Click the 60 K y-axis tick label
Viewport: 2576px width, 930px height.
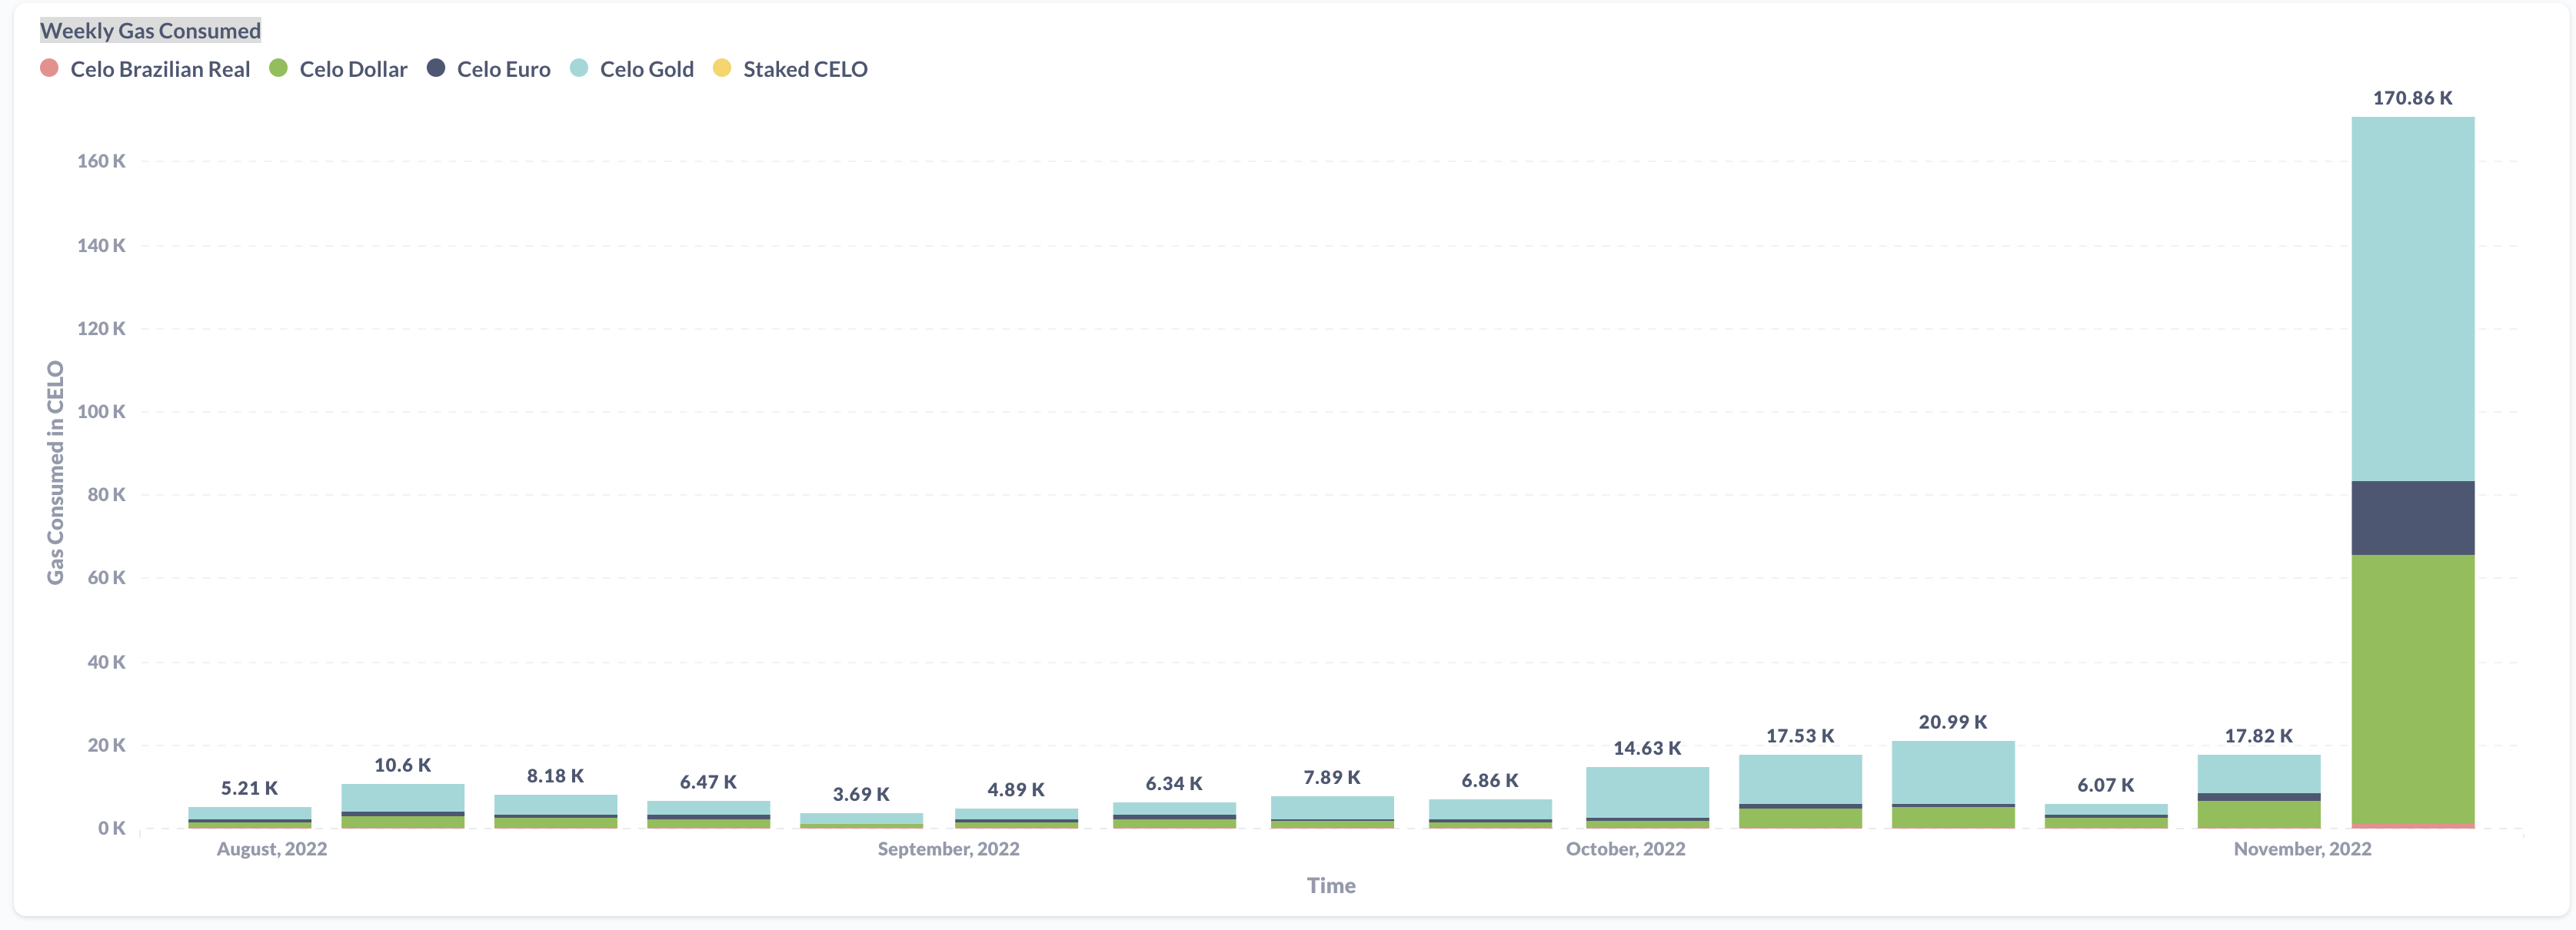point(106,578)
